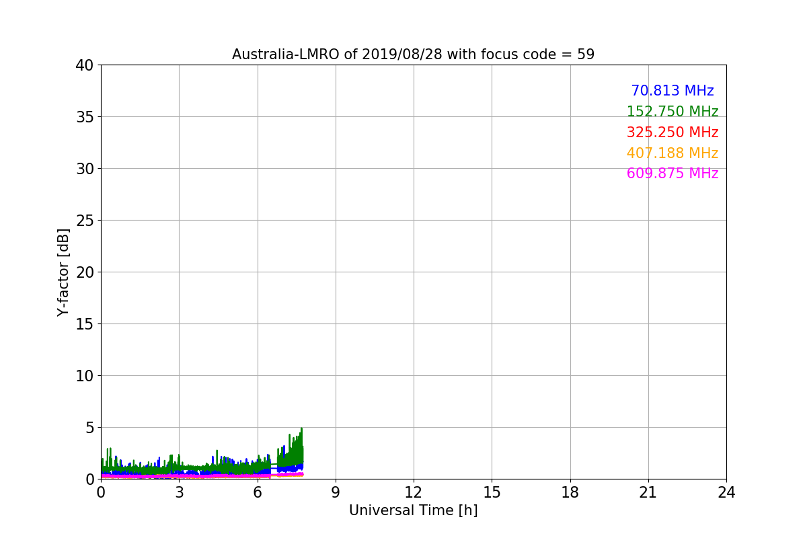Viewport: 807px width, 538px height.
Task: Click the x-axis tick label 9
Action: point(335,492)
